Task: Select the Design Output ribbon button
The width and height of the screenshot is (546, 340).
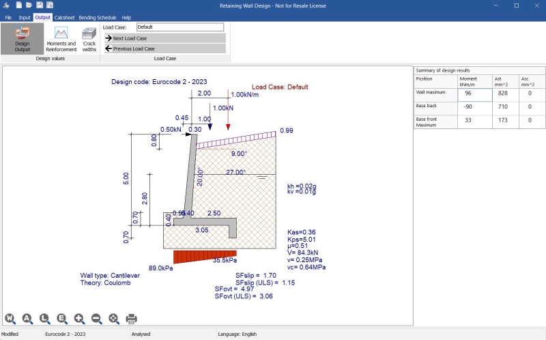Action: click(22, 38)
